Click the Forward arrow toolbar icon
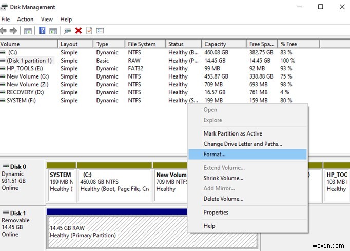Viewport: 350px width, 251px height. point(14,31)
